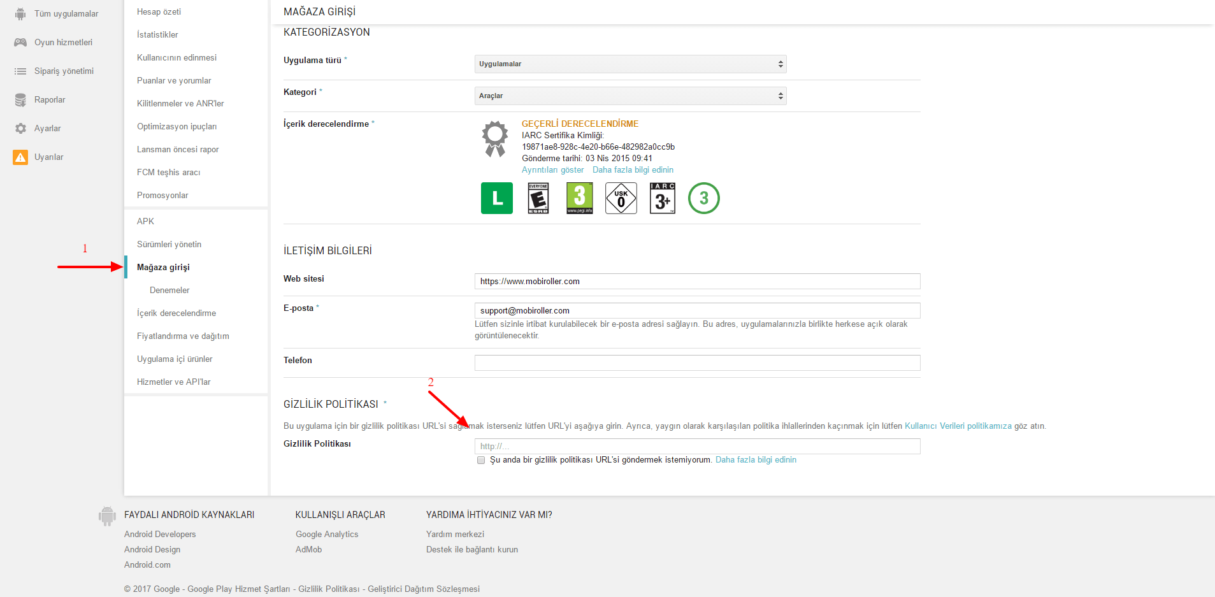Click the green L rating badge
Screen dimensions: 1215x597
(x=496, y=198)
